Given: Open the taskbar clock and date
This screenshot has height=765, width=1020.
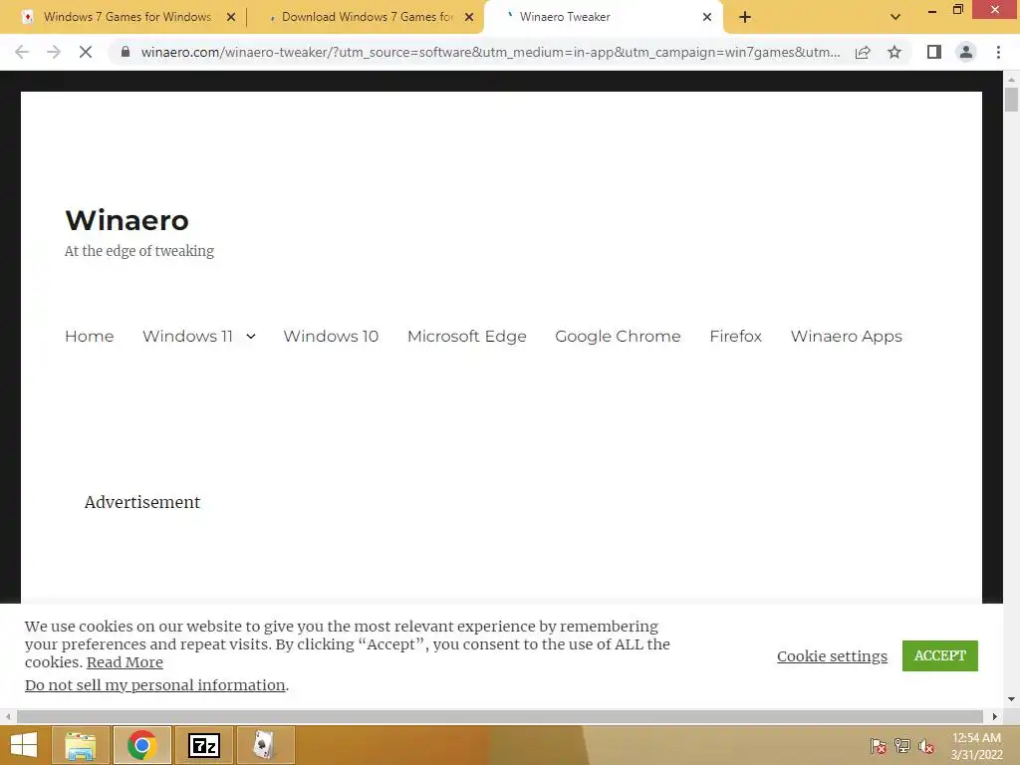Looking at the screenshot, I should (976, 746).
